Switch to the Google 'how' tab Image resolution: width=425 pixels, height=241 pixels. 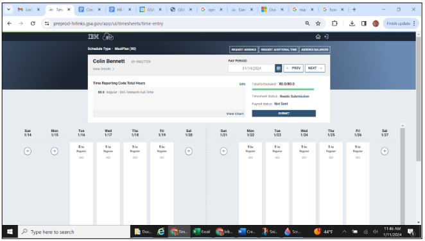click(333, 10)
